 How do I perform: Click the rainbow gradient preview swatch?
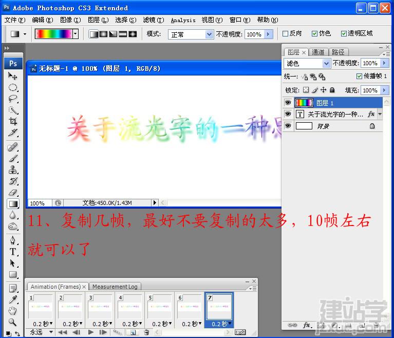(x=54, y=34)
